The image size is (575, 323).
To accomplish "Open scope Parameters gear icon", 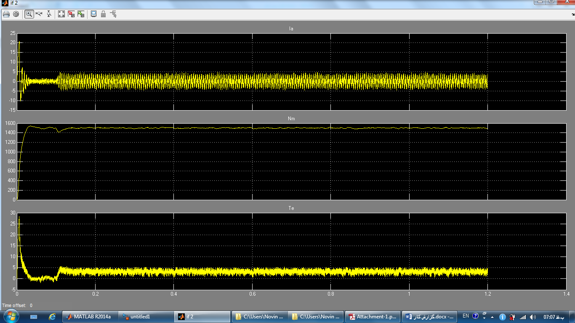I will click(16, 14).
